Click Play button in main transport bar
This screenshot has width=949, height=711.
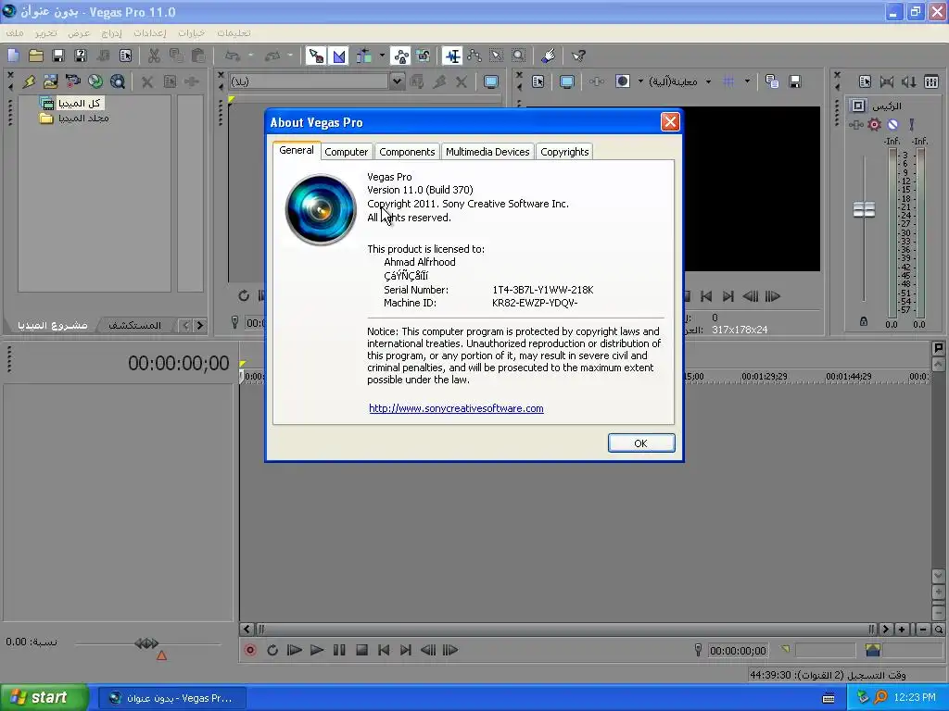(x=317, y=650)
